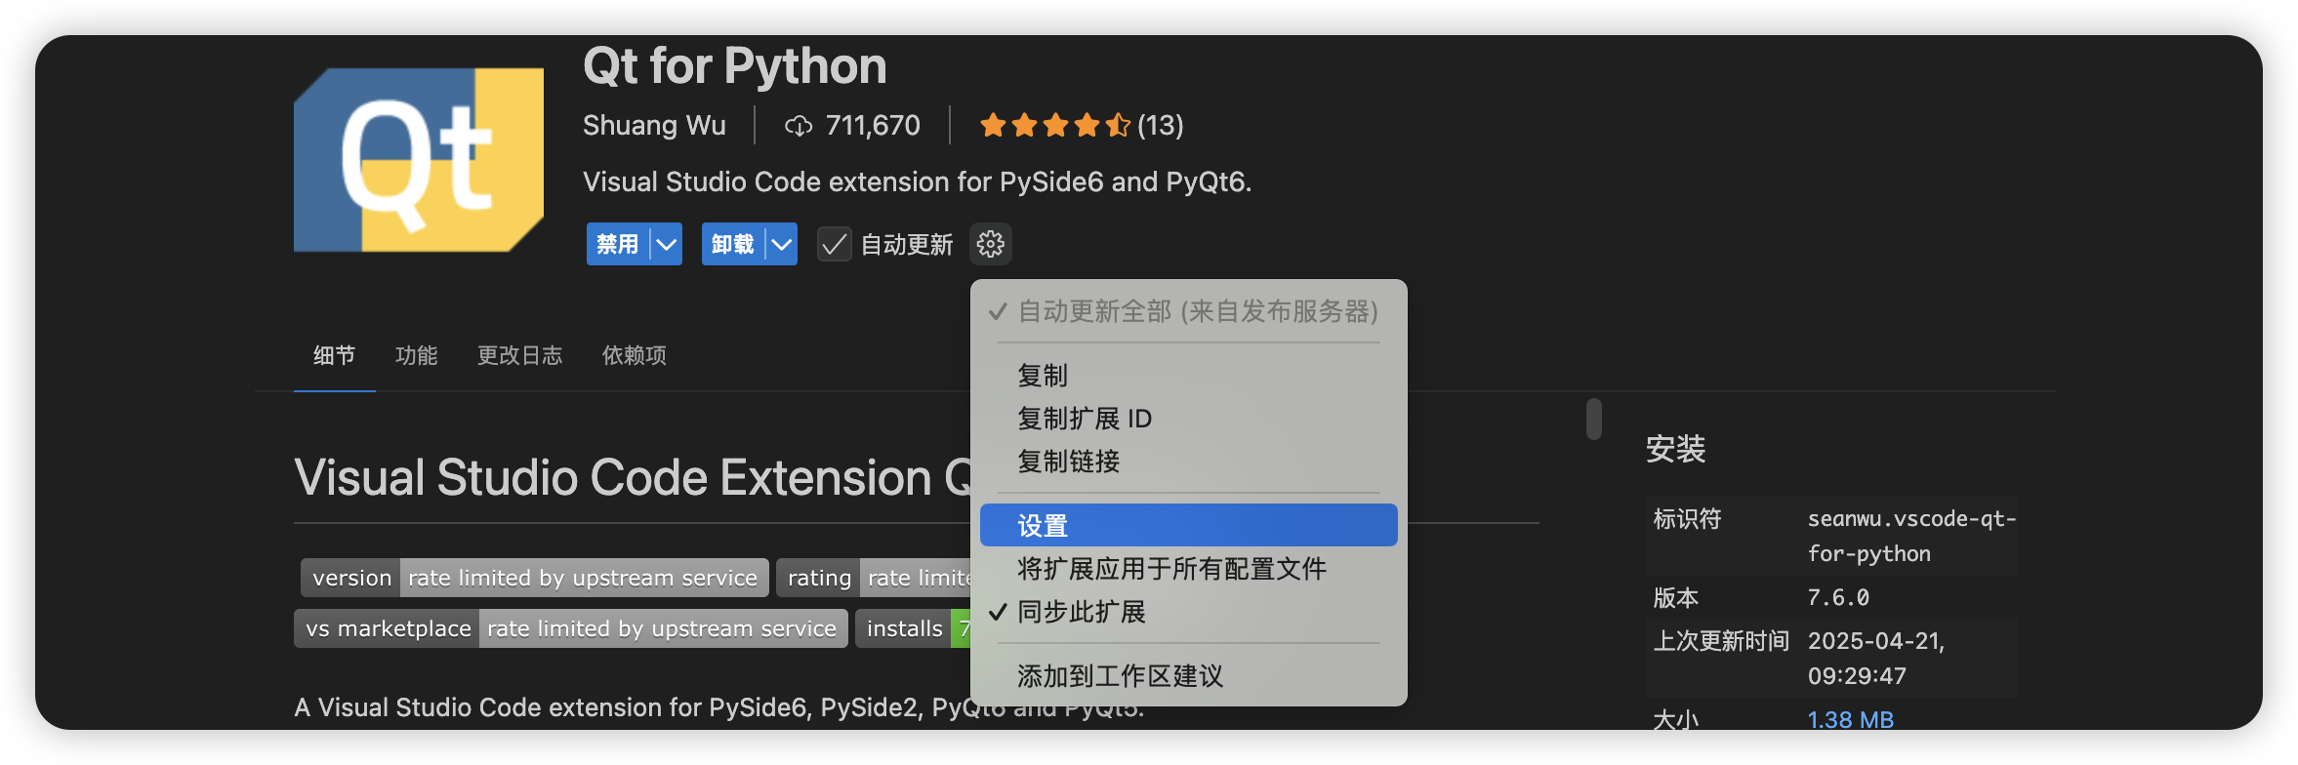Switch to the 细节 tab
2298x765 pixels.
pos(334,355)
